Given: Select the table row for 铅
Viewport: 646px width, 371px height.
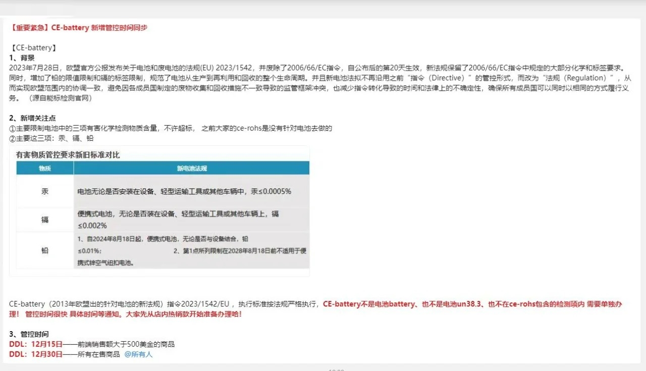Looking at the screenshot, I should [x=45, y=250].
